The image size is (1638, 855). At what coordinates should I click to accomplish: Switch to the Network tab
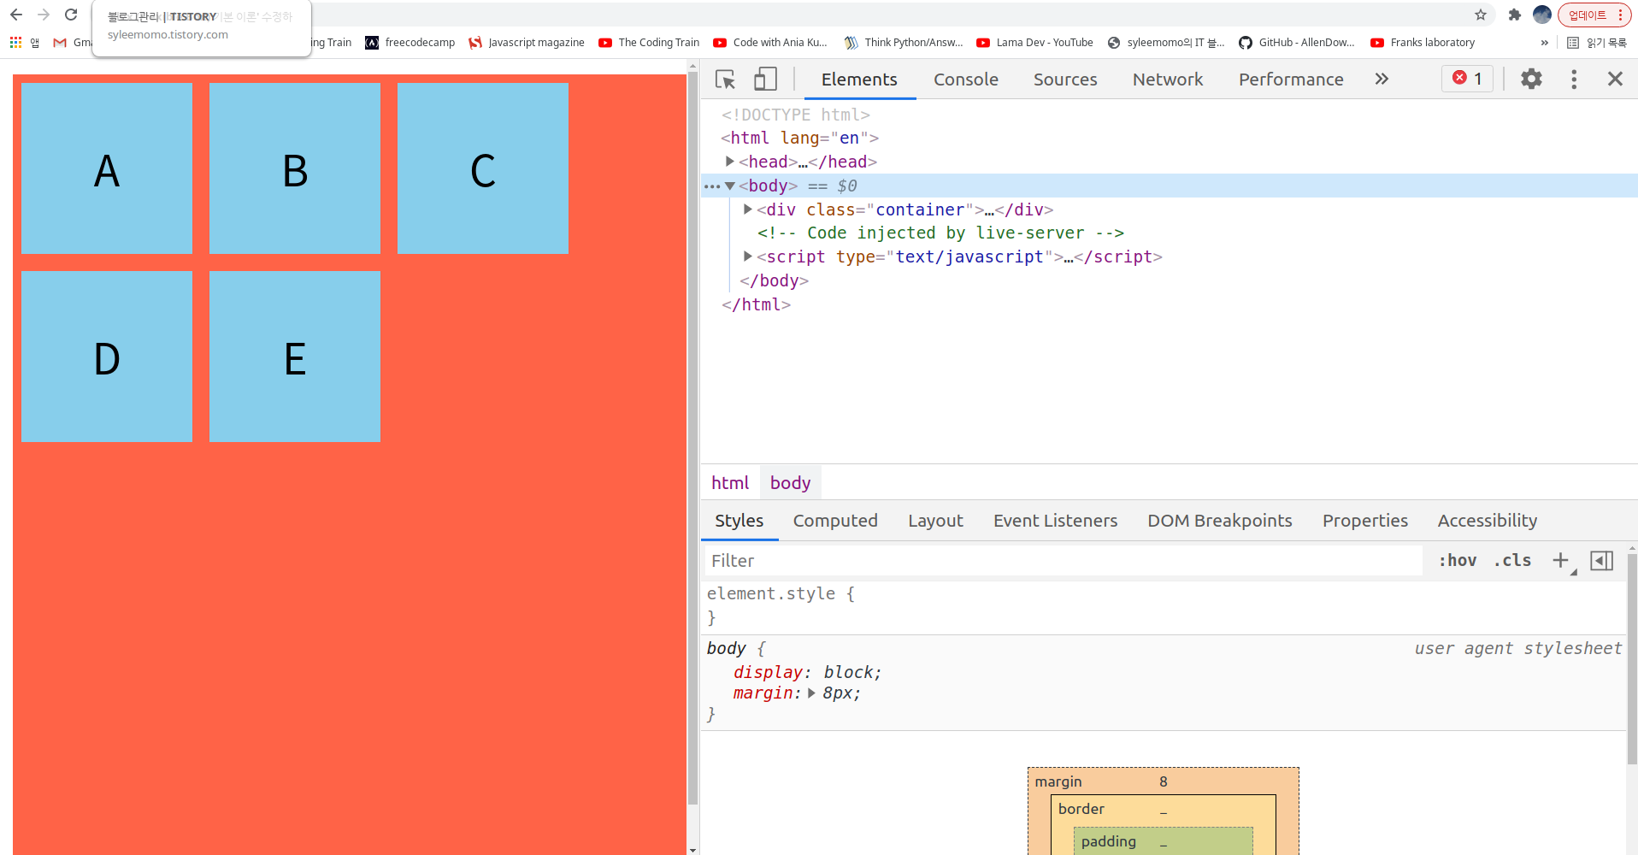tap(1168, 80)
